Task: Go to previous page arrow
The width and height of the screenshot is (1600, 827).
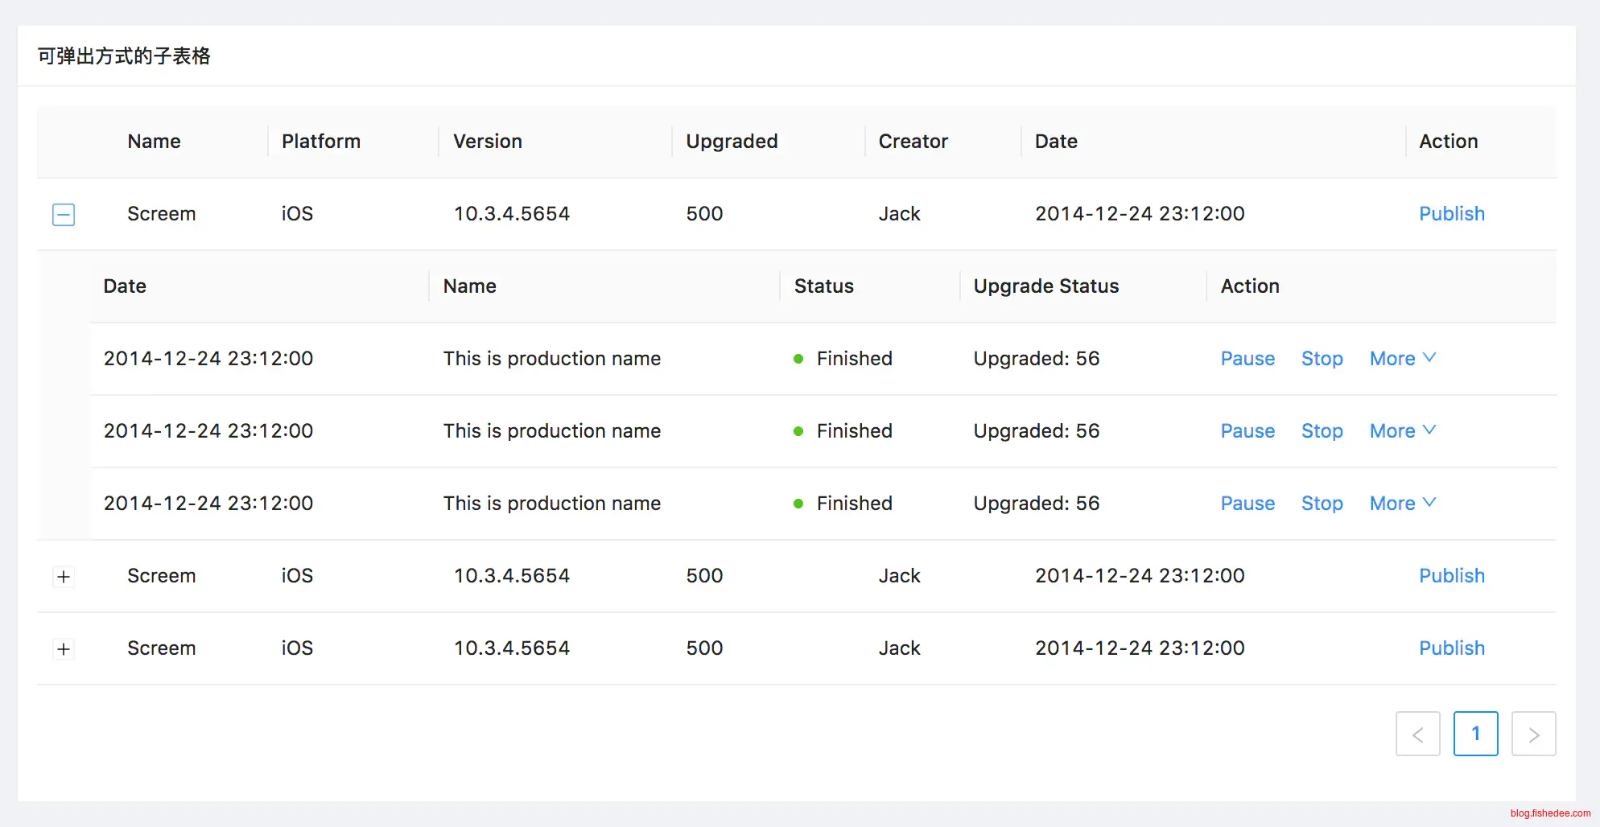Action: 1417,734
